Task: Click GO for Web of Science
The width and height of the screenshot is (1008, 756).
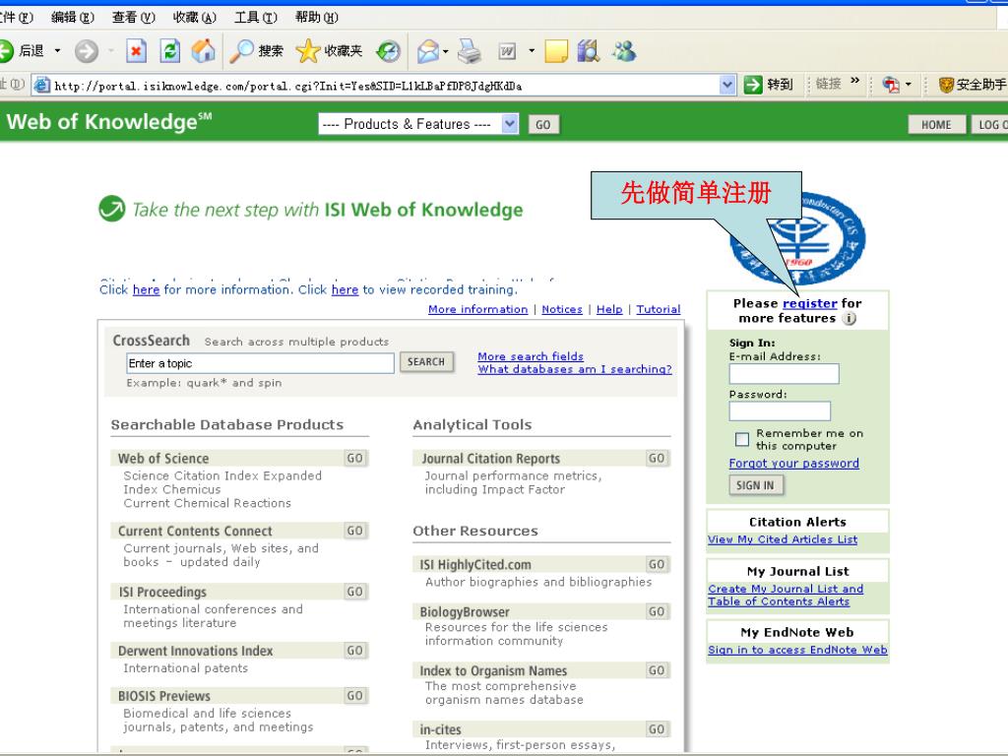Action: pos(354,459)
